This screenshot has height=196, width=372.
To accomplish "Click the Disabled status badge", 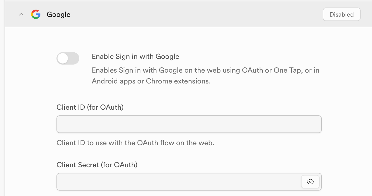I will click(x=341, y=15).
